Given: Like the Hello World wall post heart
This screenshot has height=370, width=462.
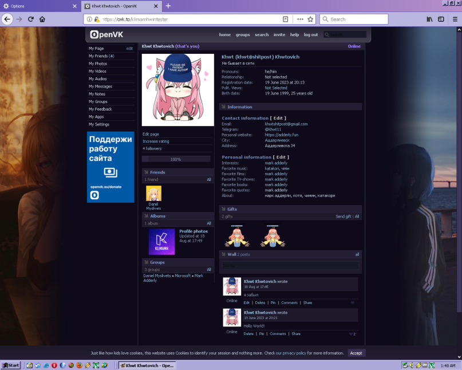Looking at the screenshot, I should [350, 334].
